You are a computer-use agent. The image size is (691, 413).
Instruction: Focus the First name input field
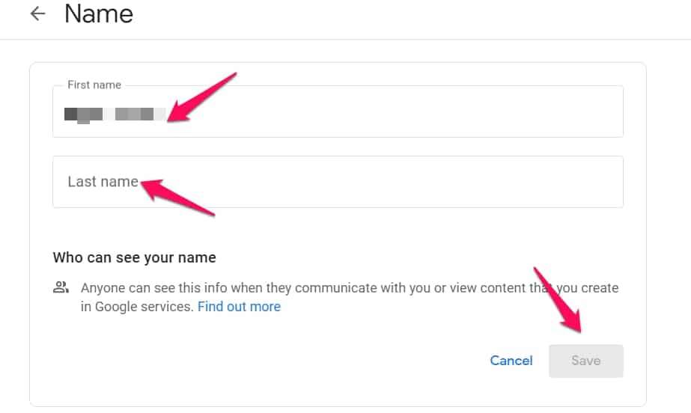(338, 111)
